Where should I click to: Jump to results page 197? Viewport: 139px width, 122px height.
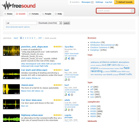tap(40, 38)
